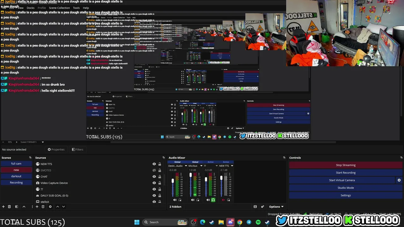Screen dimensions: 404x227
Task: Move the scene up with arrow icon
Action: coord(24,207)
